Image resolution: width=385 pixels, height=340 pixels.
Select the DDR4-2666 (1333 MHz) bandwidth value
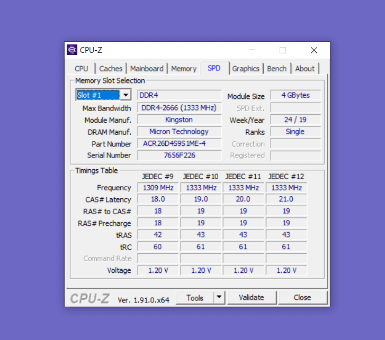(180, 108)
